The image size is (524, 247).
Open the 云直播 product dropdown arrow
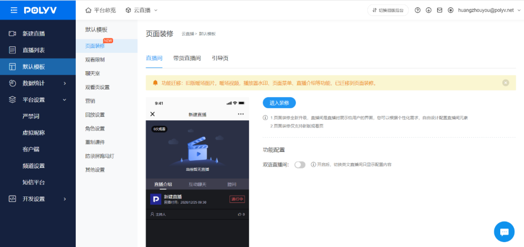coord(156,10)
